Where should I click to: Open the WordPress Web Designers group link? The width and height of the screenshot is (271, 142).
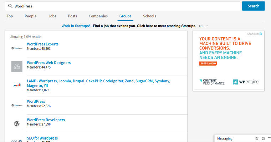49,62
